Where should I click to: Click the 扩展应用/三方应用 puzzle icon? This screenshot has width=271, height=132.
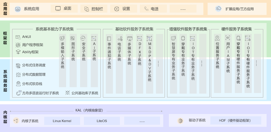click(x=218, y=8)
